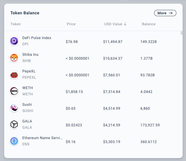Click USD value $4,514.99
The height and width of the screenshot is (161, 186).
click(x=112, y=108)
